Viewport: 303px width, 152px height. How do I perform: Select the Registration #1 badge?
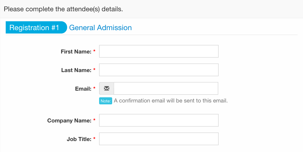pos(36,27)
